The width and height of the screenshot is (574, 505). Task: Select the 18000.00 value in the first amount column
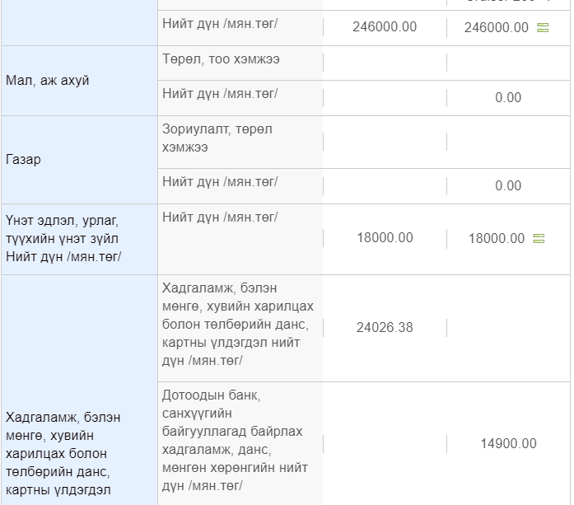(x=385, y=238)
